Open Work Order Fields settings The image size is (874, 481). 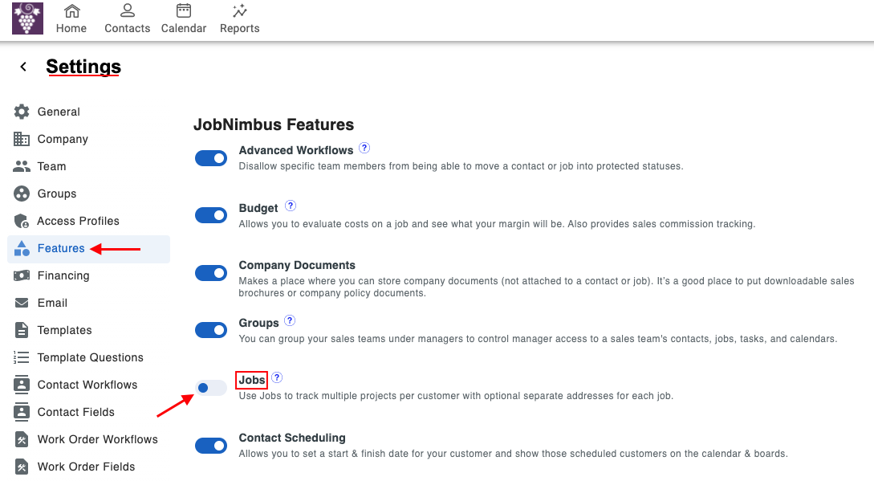86,467
